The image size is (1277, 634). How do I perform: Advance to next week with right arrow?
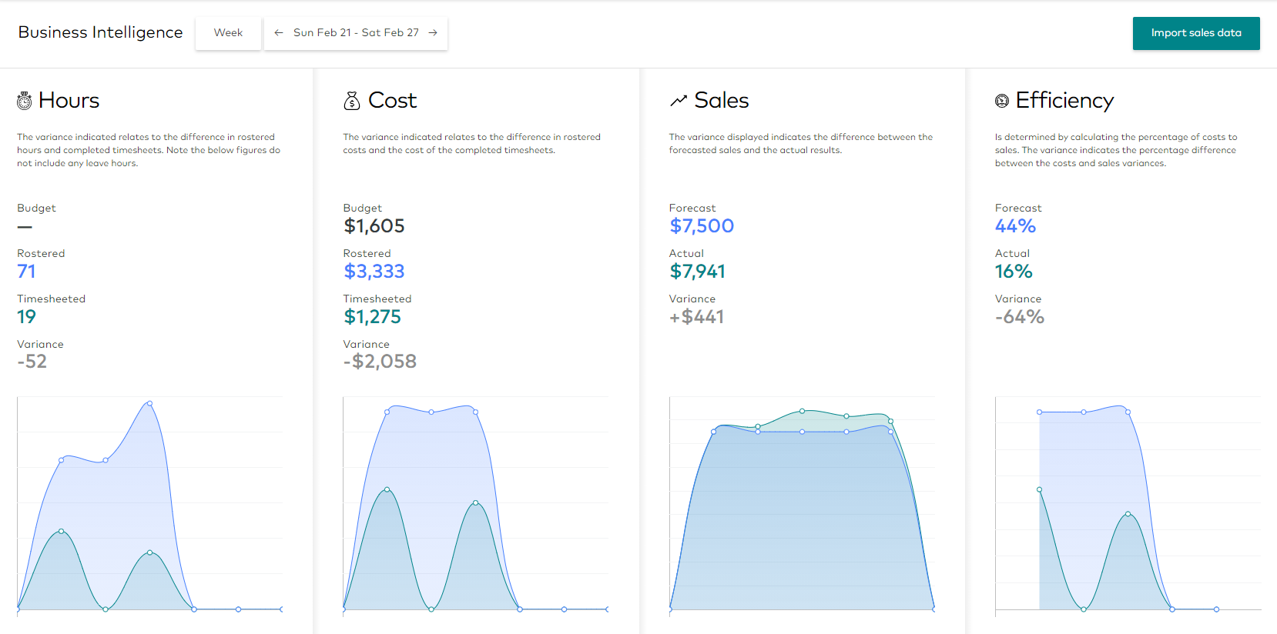pos(433,33)
